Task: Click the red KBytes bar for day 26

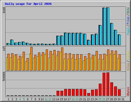Action: pos(104,84)
